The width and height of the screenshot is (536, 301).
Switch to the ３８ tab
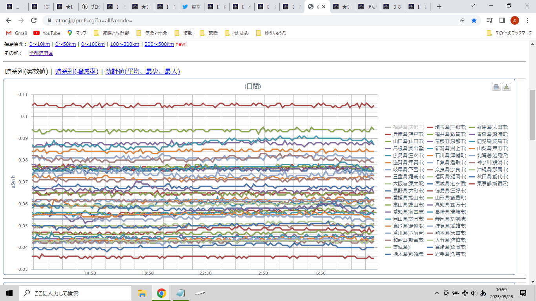(393, 7)
